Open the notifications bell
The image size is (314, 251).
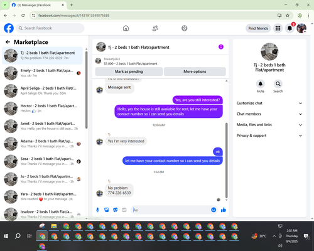tap(290, 28)
